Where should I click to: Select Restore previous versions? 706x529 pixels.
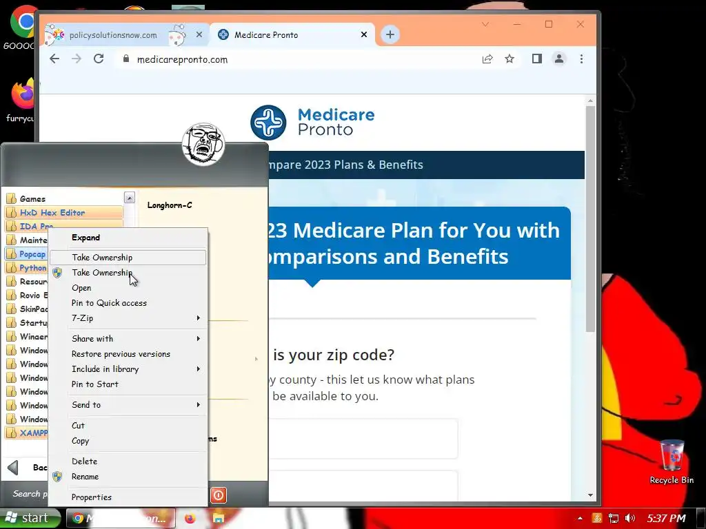pos(128,354)
